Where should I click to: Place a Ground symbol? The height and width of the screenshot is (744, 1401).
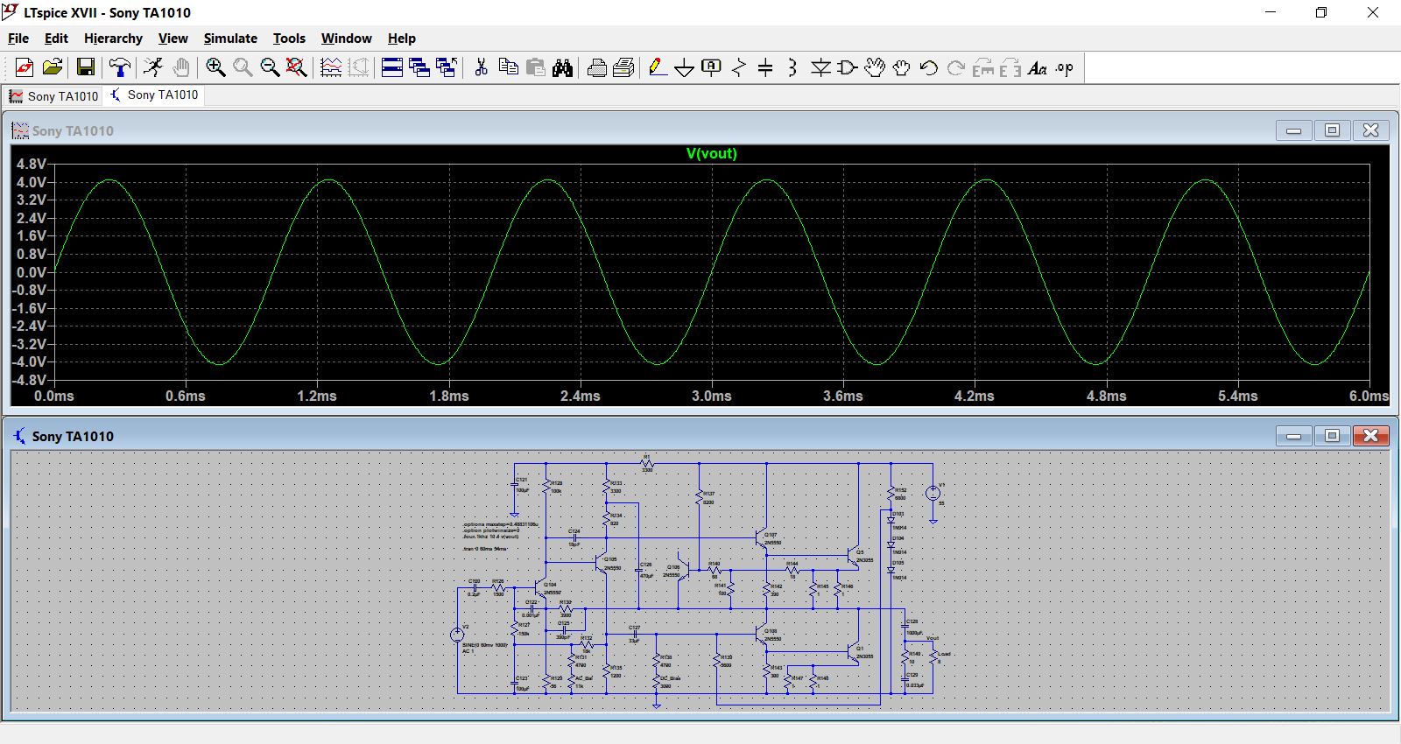click(x=685, y=67)
